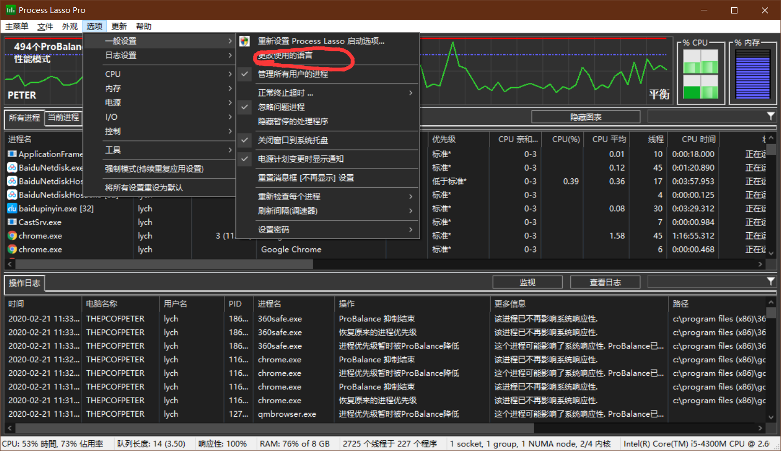This screenshot has height=451, width=781.
Task: Expand the I/O options submenu
Action: coord(159,117)
